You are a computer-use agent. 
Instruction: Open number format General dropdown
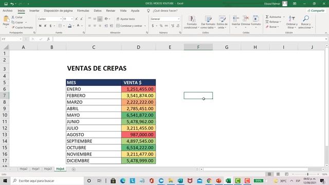coord(178,19)
